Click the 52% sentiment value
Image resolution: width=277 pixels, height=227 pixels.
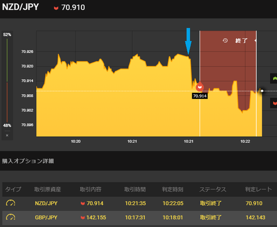(x=7, y=35)
